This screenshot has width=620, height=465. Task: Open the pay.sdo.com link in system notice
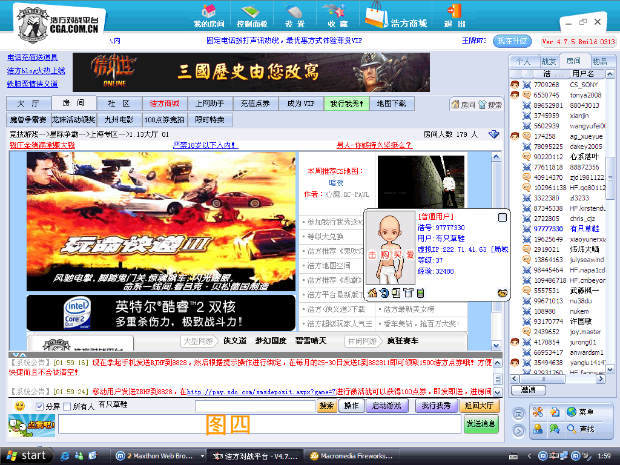[x=262, y=392]
